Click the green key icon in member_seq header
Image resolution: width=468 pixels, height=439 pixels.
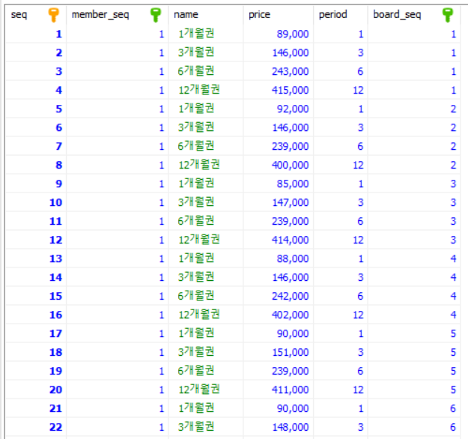pyautogui.click(x=156, y=15)
